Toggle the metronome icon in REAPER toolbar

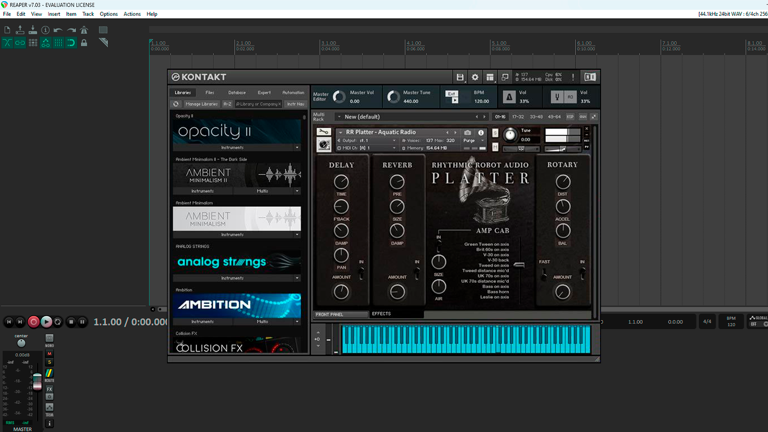click(84, 30)
